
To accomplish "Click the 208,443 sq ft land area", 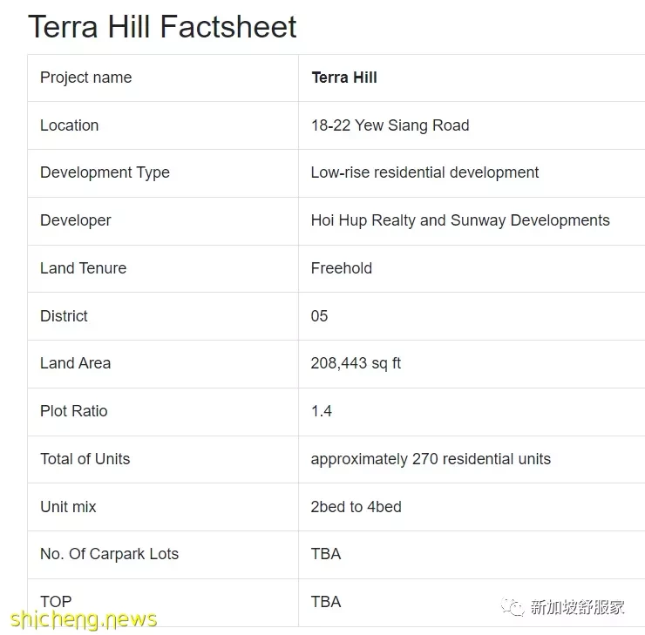I will (x=356, y=363).
